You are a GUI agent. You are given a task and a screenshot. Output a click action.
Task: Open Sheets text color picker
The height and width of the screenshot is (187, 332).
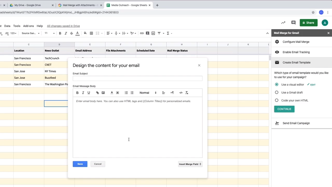77,33
